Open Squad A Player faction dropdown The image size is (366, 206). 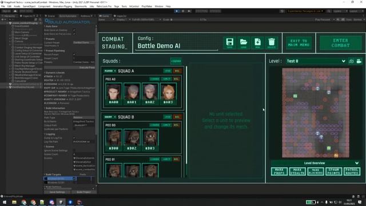point(110,71)
